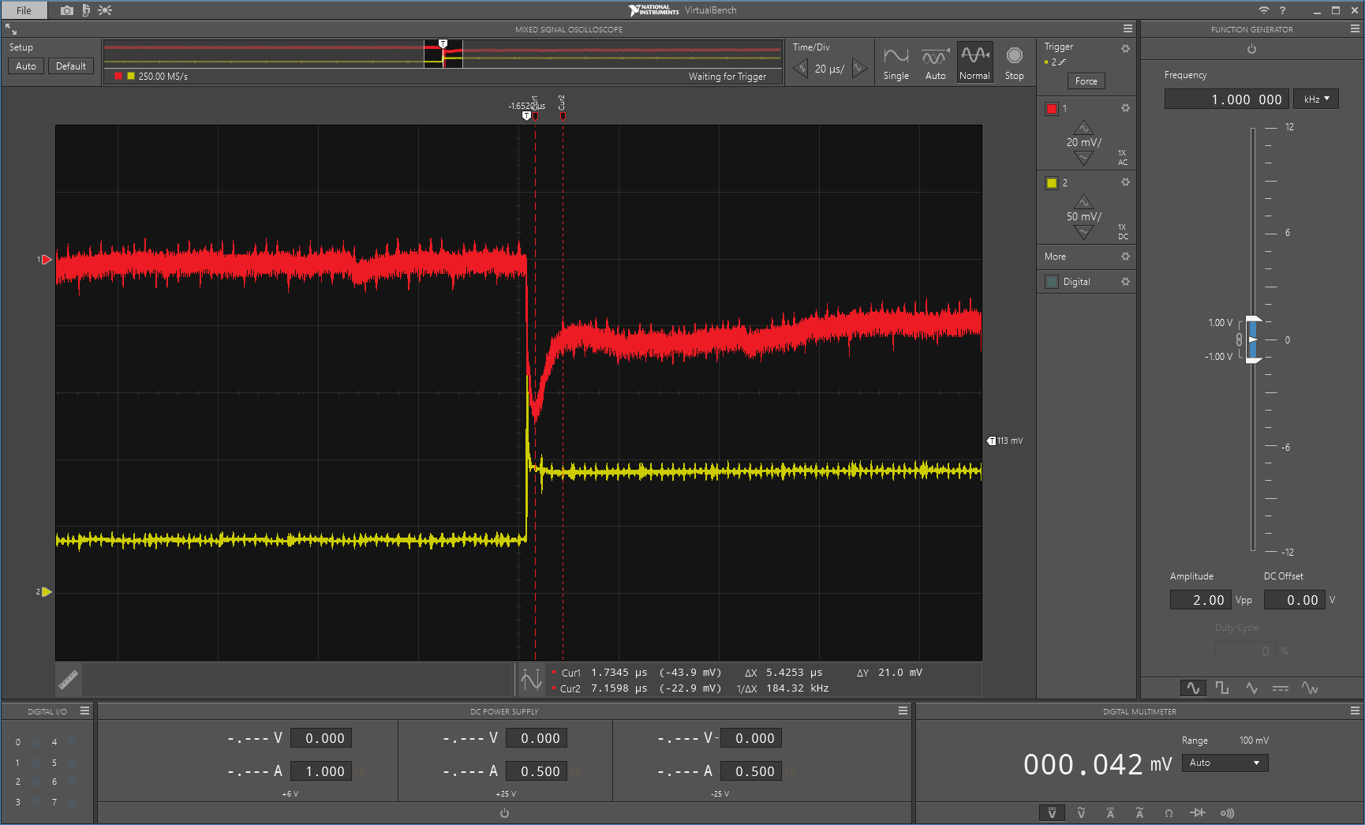The image size is (1365, 825).
Task: Decrease Time/Div with the left arrow
Action: (x=801, y=69)
